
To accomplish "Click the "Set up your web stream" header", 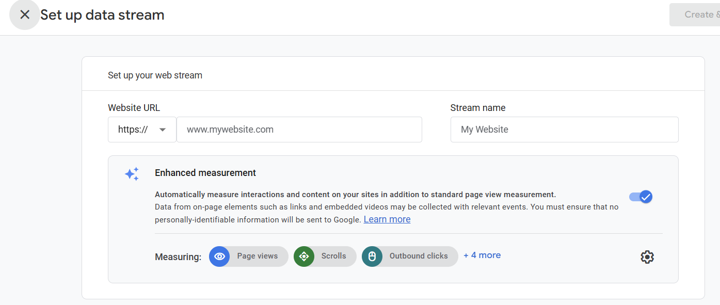I will pyautogui.click(x=155, y=75).
